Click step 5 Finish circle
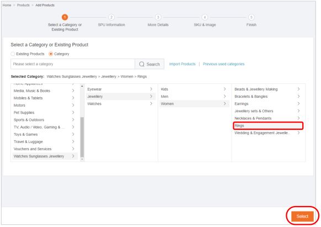This screenshot has width=321, height=227. (251, 17)
